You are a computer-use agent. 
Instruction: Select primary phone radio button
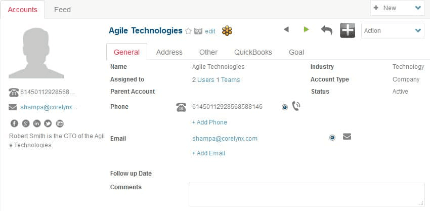point(285,107)
